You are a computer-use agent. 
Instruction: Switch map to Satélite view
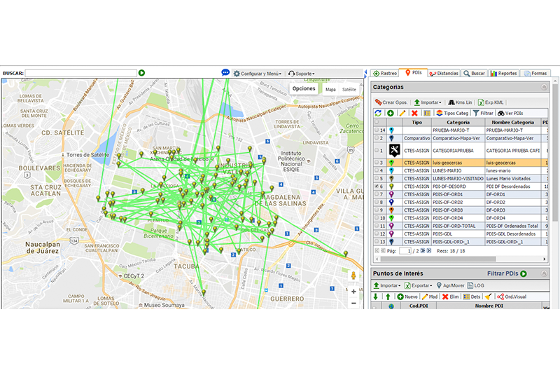349,90
